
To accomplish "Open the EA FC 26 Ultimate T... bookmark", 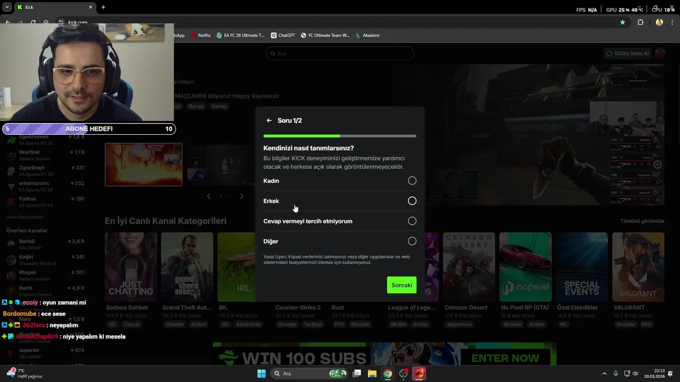I will [x=240, y=36].
